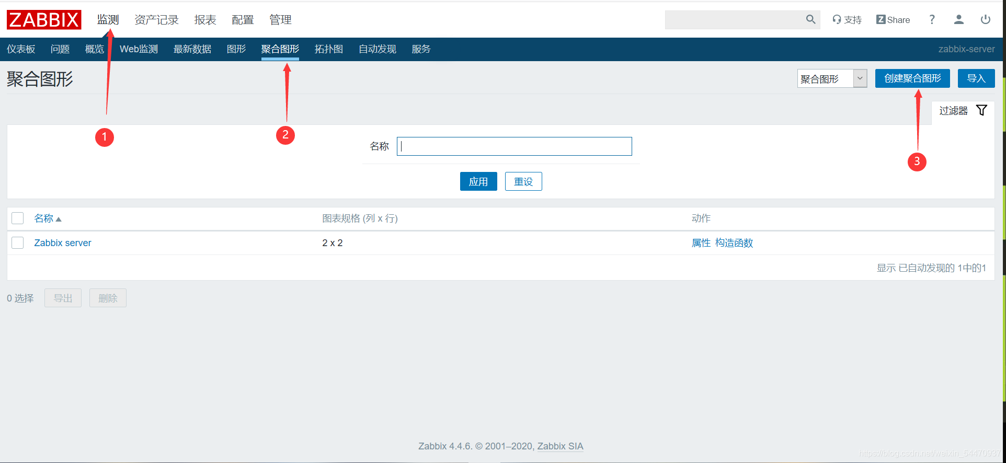The image size is (1006, 463).
Task: Open the 监测 top menu
Action: [x=108, y=20]
